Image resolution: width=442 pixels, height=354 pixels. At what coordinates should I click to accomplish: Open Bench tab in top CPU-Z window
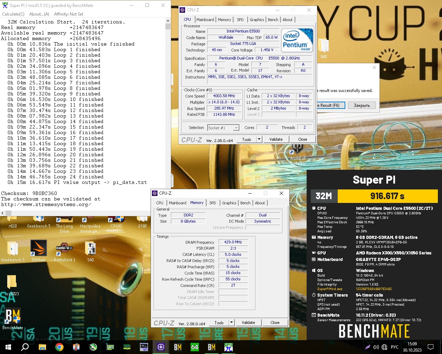coord(273,20)
